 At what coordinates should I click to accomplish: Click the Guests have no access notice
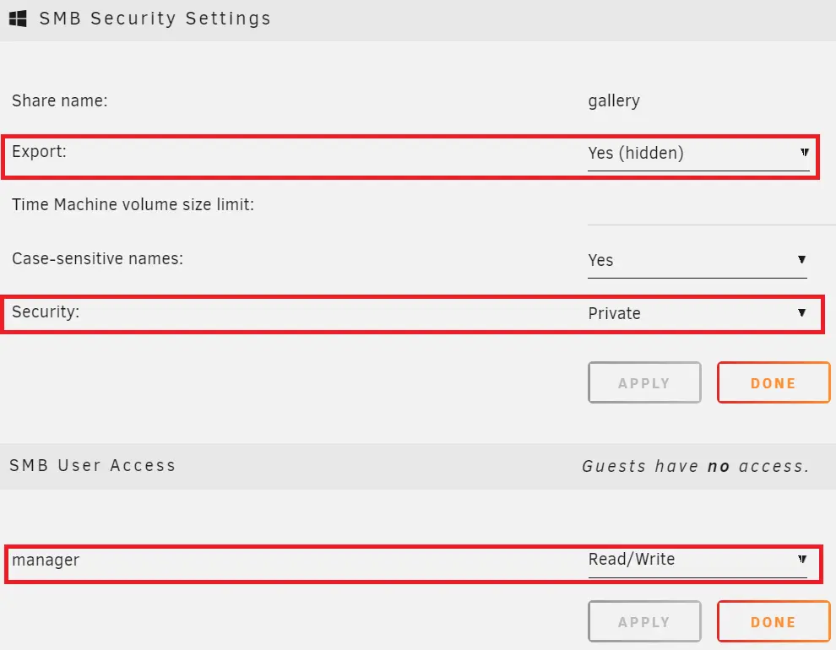click(695, 466)
